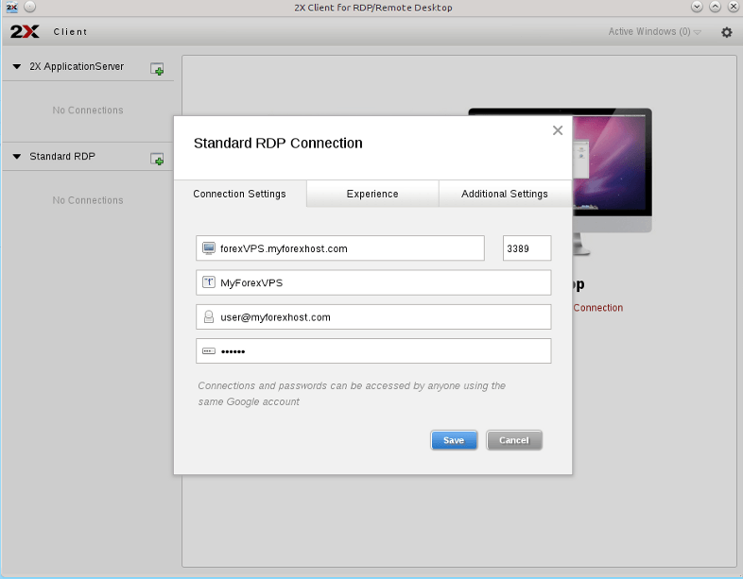
Task: Collapse the 2X ApplicationServer section
Action: (17, 67)
